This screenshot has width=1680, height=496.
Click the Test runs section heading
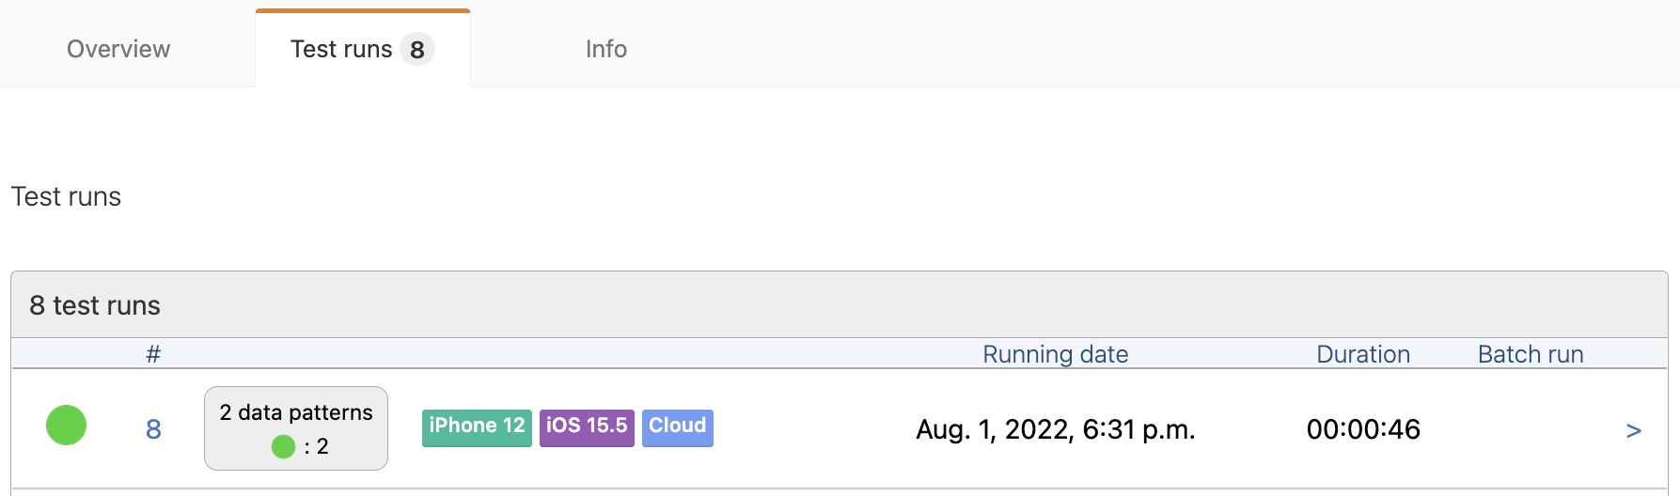[x=66, y=196]
